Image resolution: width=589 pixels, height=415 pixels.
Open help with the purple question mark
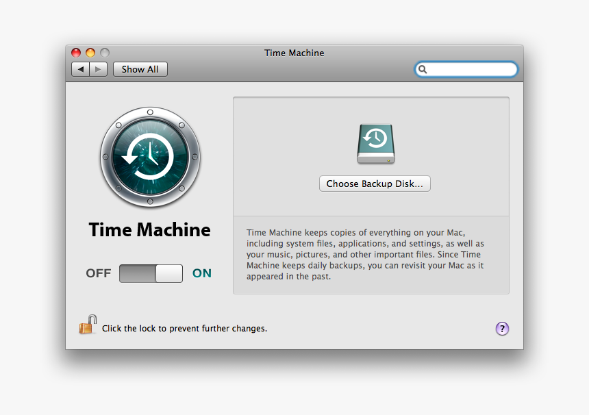point(502,329)
